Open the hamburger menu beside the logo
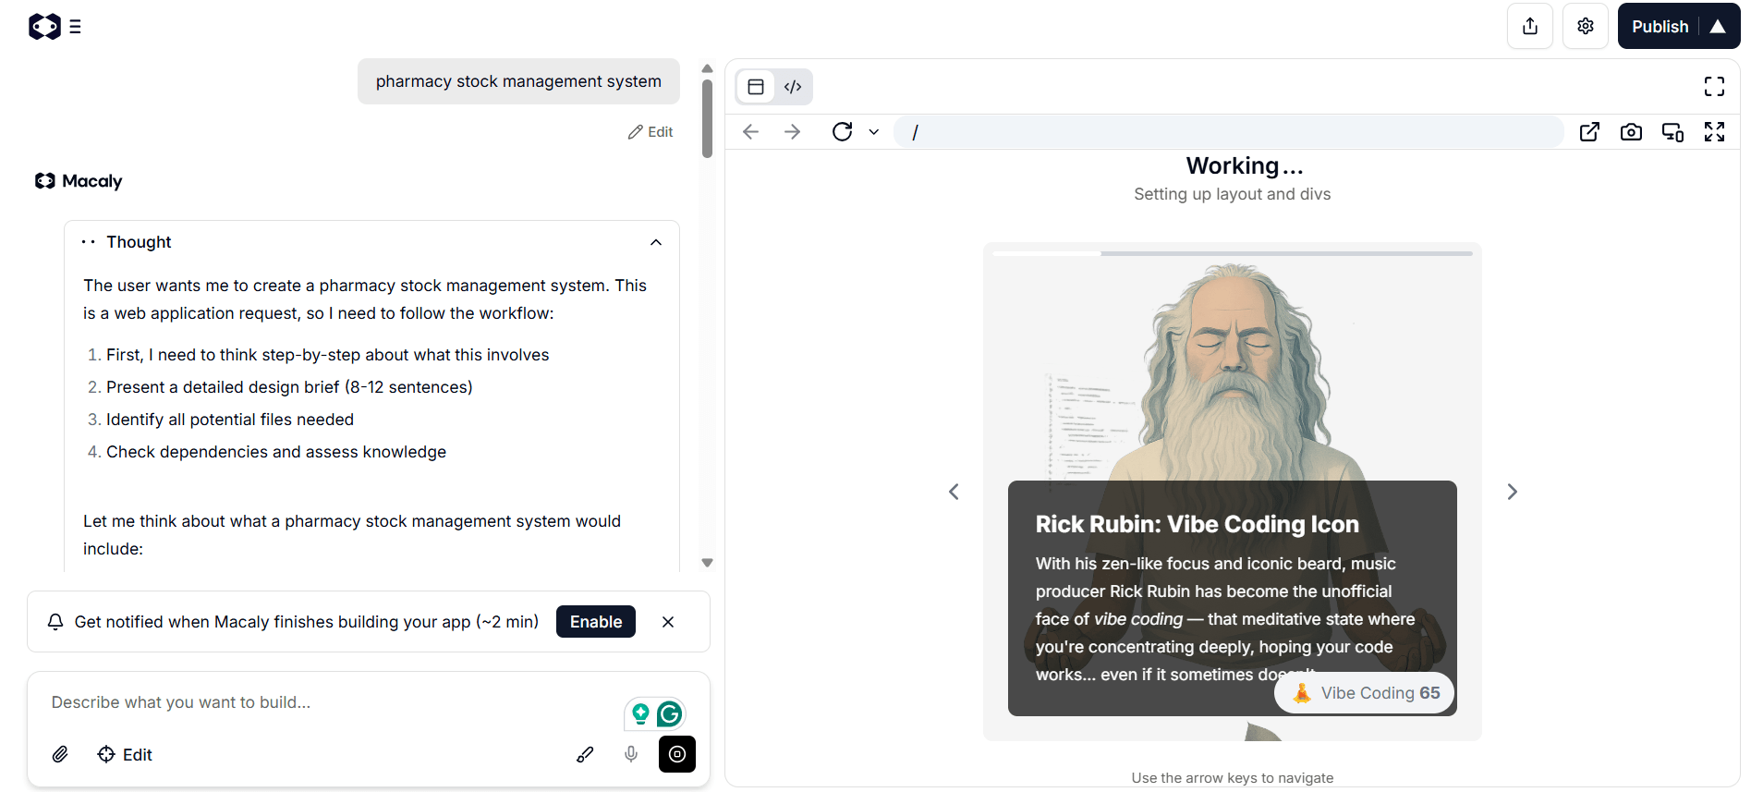 click(75, 27)
